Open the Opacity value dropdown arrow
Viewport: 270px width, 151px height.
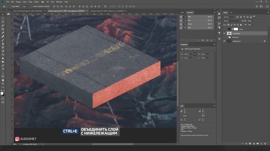click(253, 21)
